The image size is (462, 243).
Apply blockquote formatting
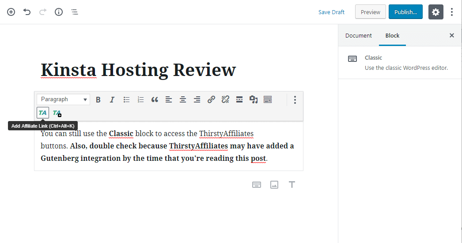click(155, 99)
